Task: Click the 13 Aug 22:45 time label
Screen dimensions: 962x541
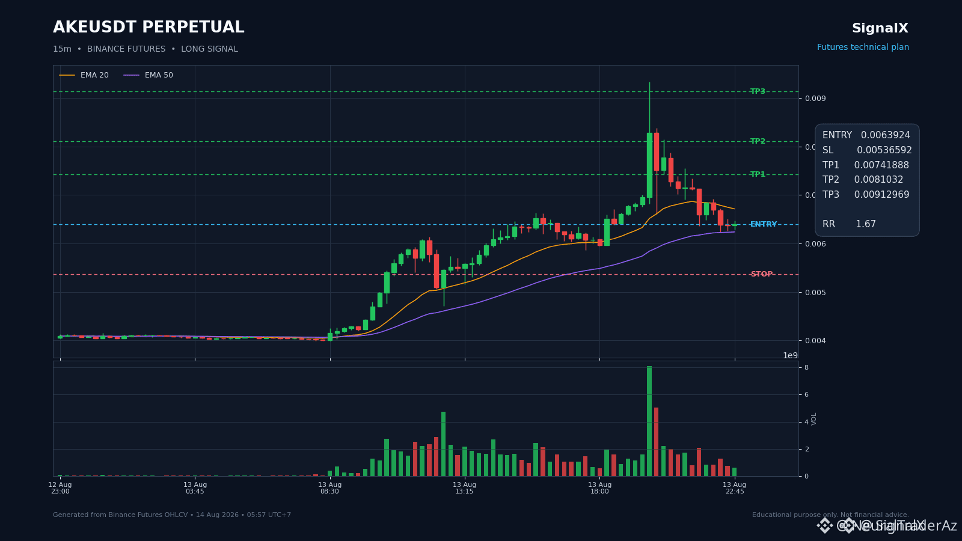Action: (x=735, y=488)
